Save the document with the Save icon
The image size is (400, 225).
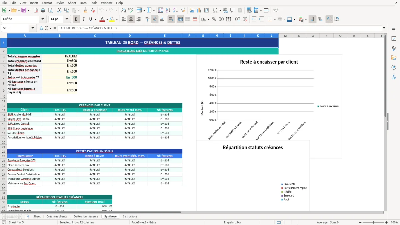click(24, 10)
